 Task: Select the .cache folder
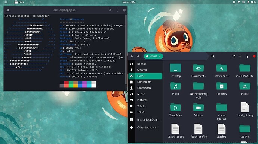click(x=245, y=129)
